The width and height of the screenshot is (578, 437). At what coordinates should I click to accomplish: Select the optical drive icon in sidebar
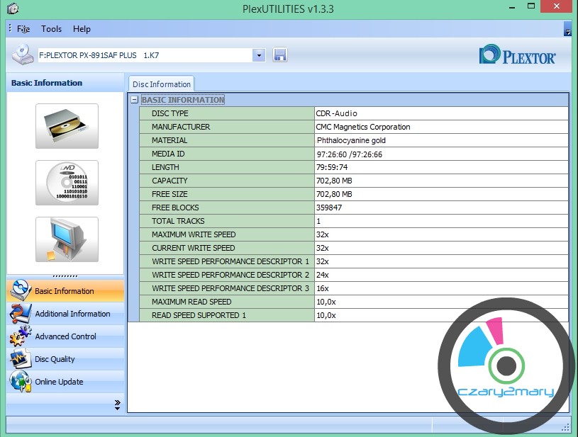coord(67,126)
